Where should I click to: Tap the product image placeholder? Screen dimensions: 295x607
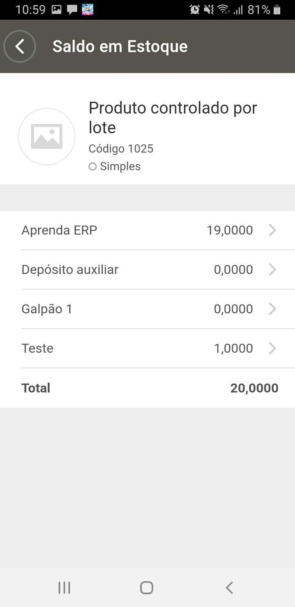coord(47,137)
